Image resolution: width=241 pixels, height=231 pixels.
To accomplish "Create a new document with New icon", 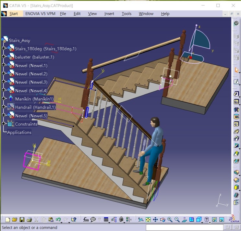I will [7, 219].
